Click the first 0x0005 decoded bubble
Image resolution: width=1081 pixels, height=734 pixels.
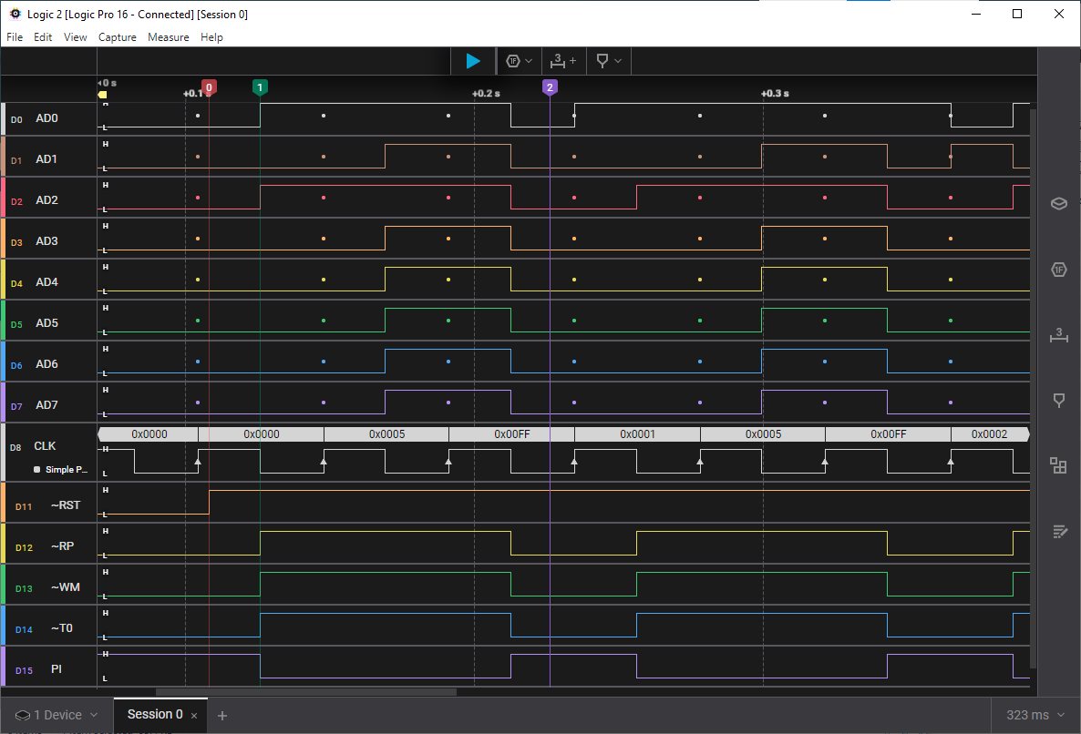386,434
